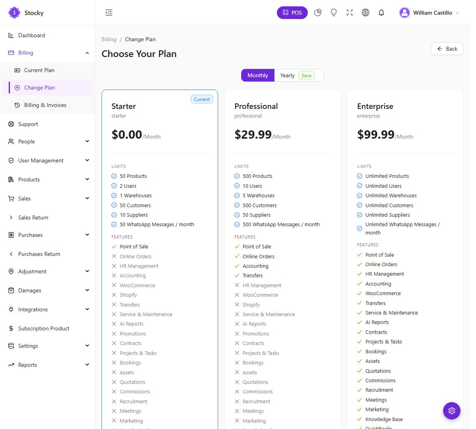Viewport: 476px width, 429px height.
Task: Toggle fullscreen mode icon
Action: (x=349, y=13)
